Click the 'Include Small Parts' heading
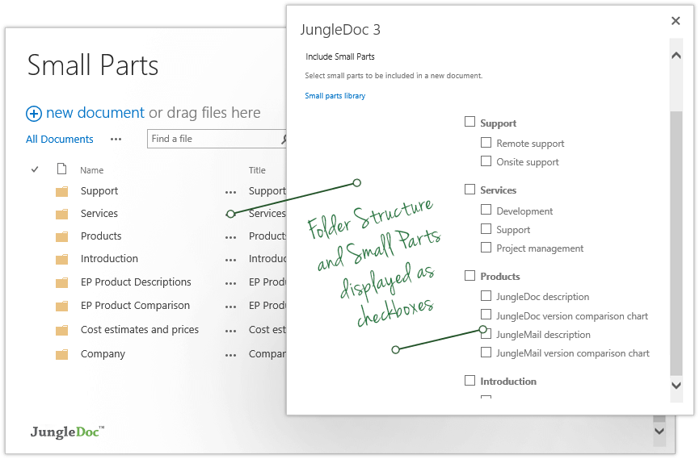 [340, 56]
